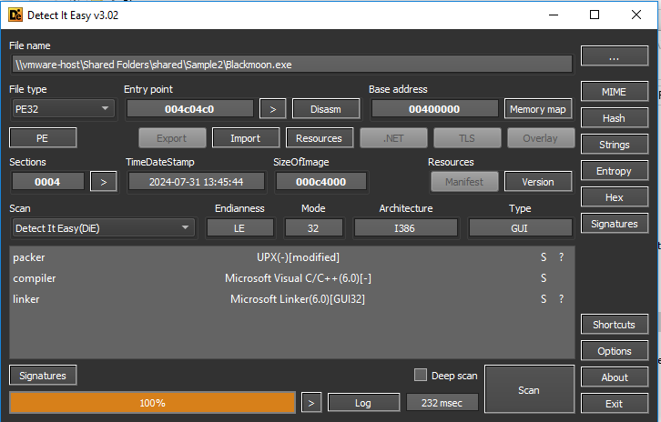
Task: Click the TLS button
Action: [467, 138]
